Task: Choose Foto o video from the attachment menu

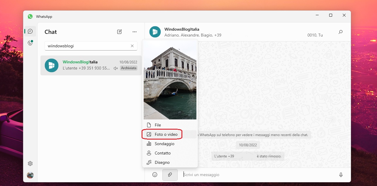Action: 170,134
